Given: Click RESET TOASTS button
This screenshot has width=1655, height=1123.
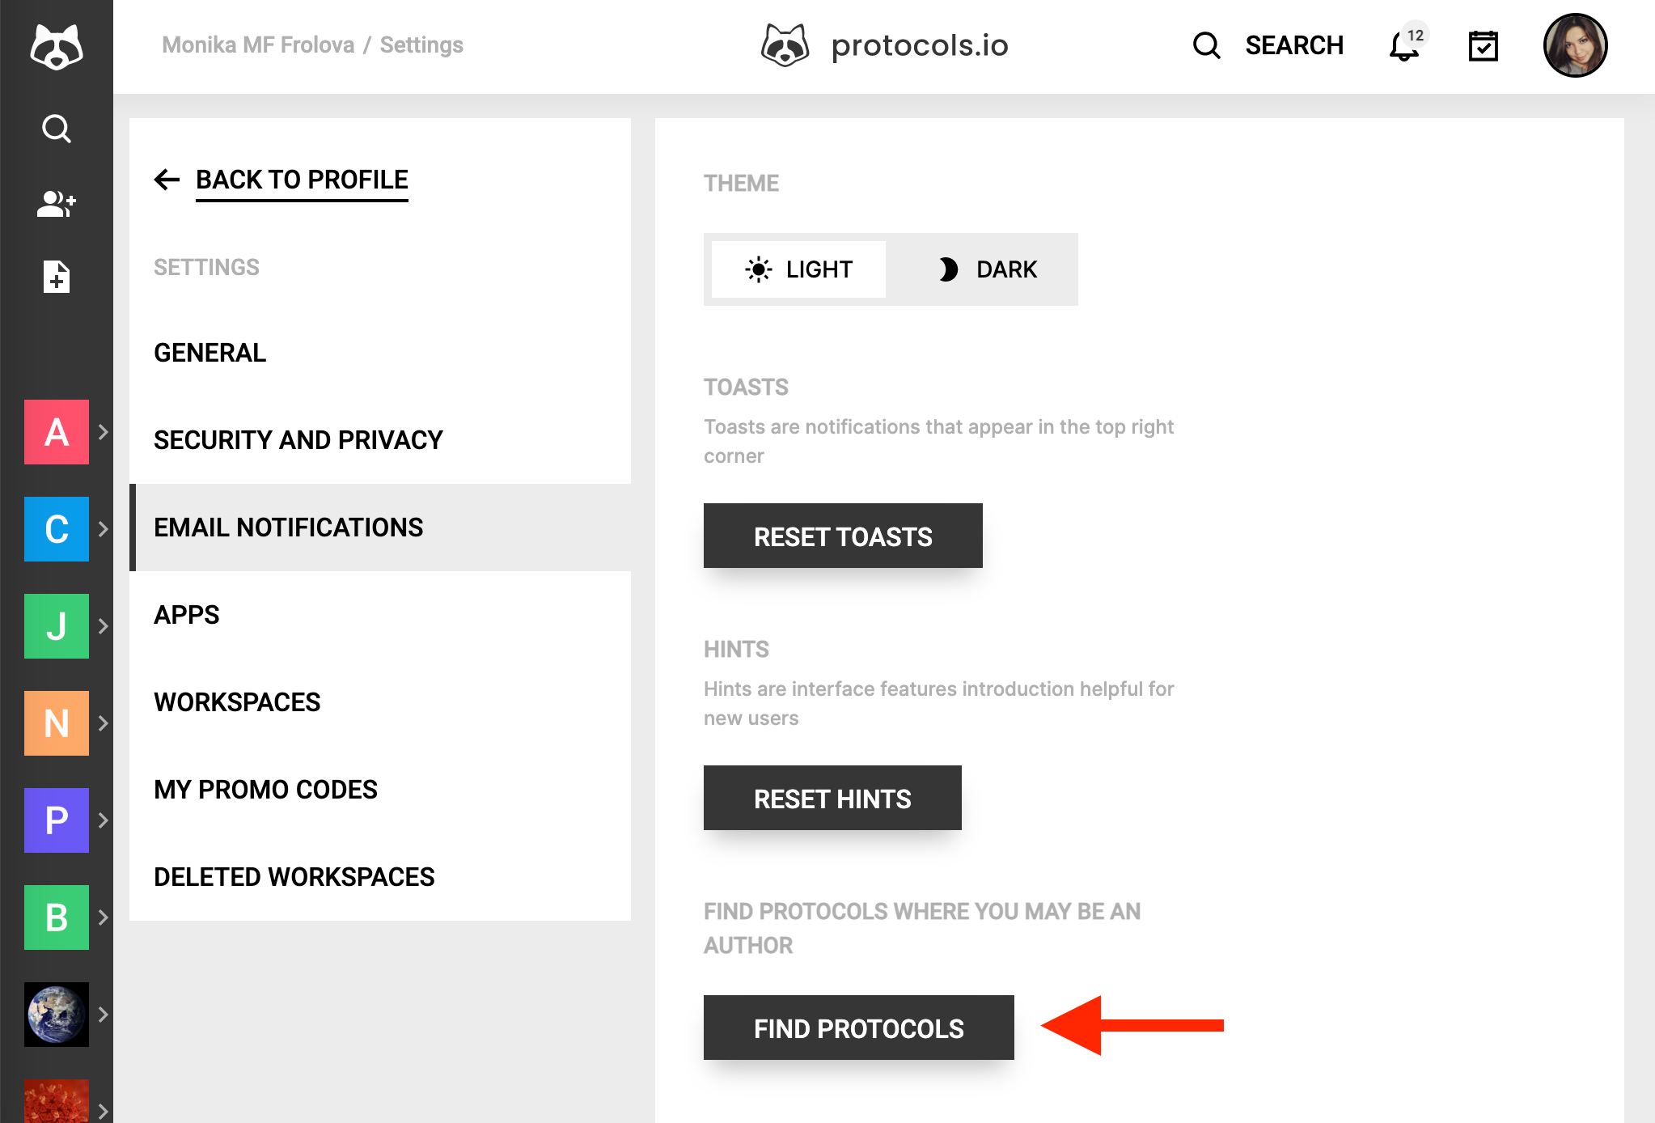Looking at the screenshot, I should coord(842,536).
